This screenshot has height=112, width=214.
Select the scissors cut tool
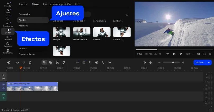click(57, 62)
